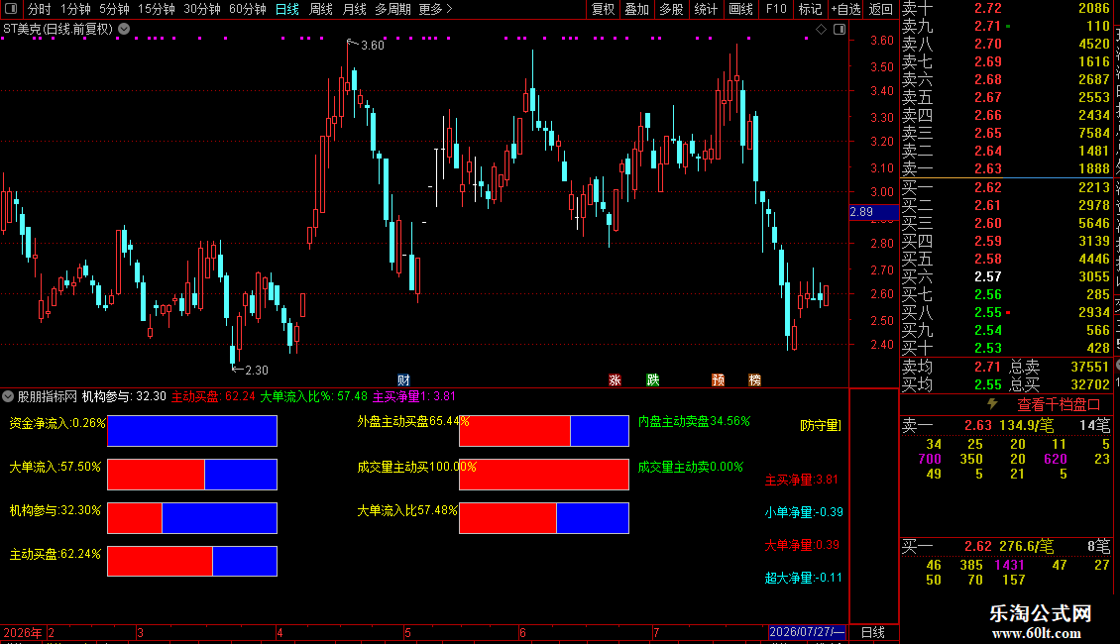Click the 财 financial marker on the chart
Viewport: 1120px width, 644px height.
403,379
